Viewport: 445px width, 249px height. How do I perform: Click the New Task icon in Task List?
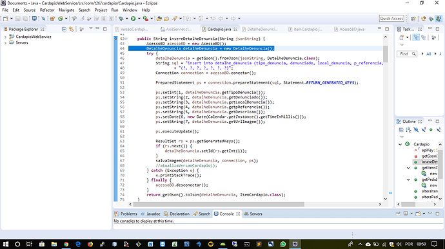(402, 37)
